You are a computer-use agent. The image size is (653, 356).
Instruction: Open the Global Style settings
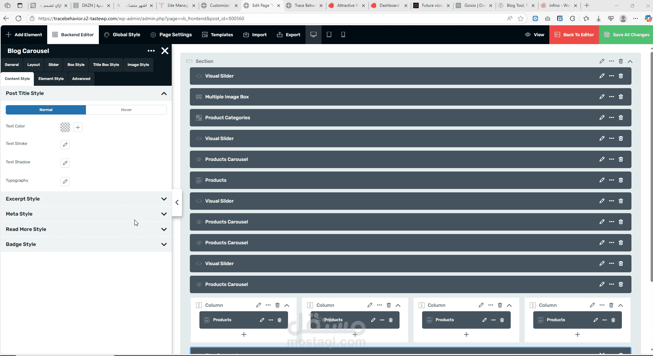[x=122, y=35]
